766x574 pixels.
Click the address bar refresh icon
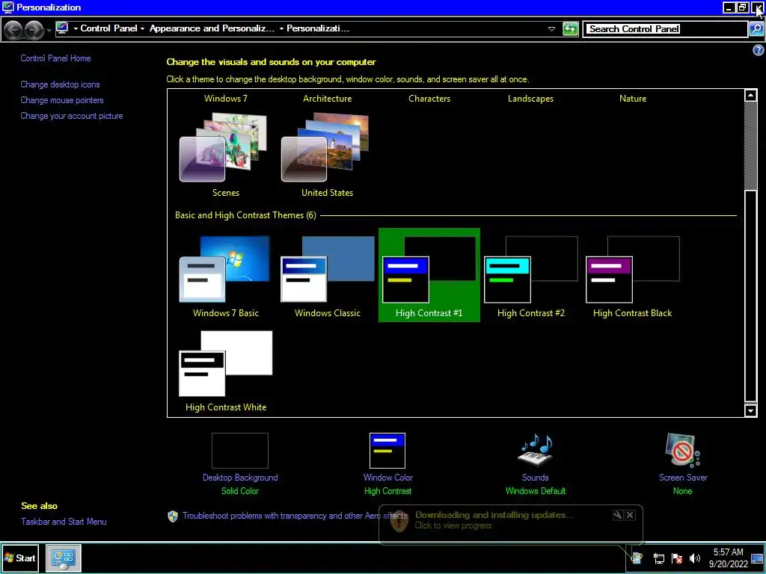pos(569,29)
